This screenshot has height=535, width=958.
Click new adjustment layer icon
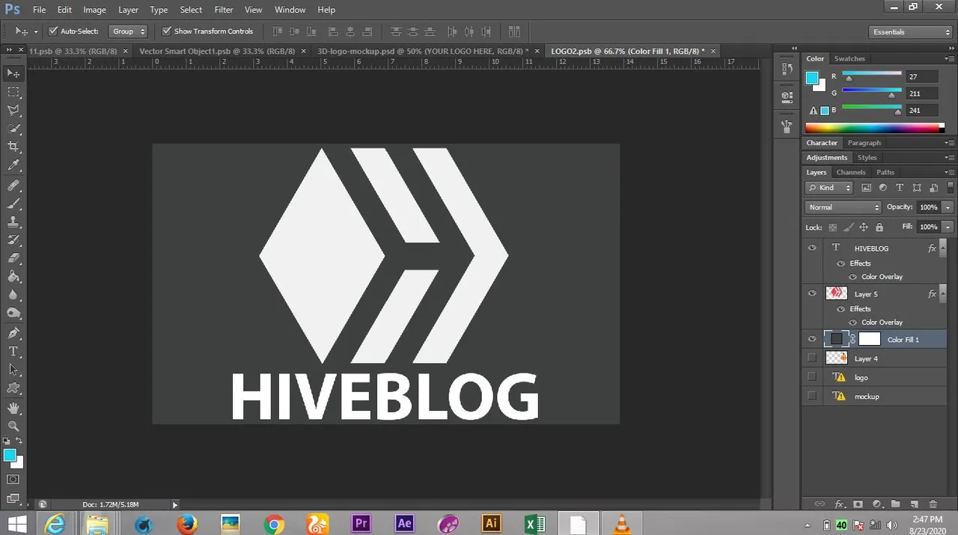point(876,504)
